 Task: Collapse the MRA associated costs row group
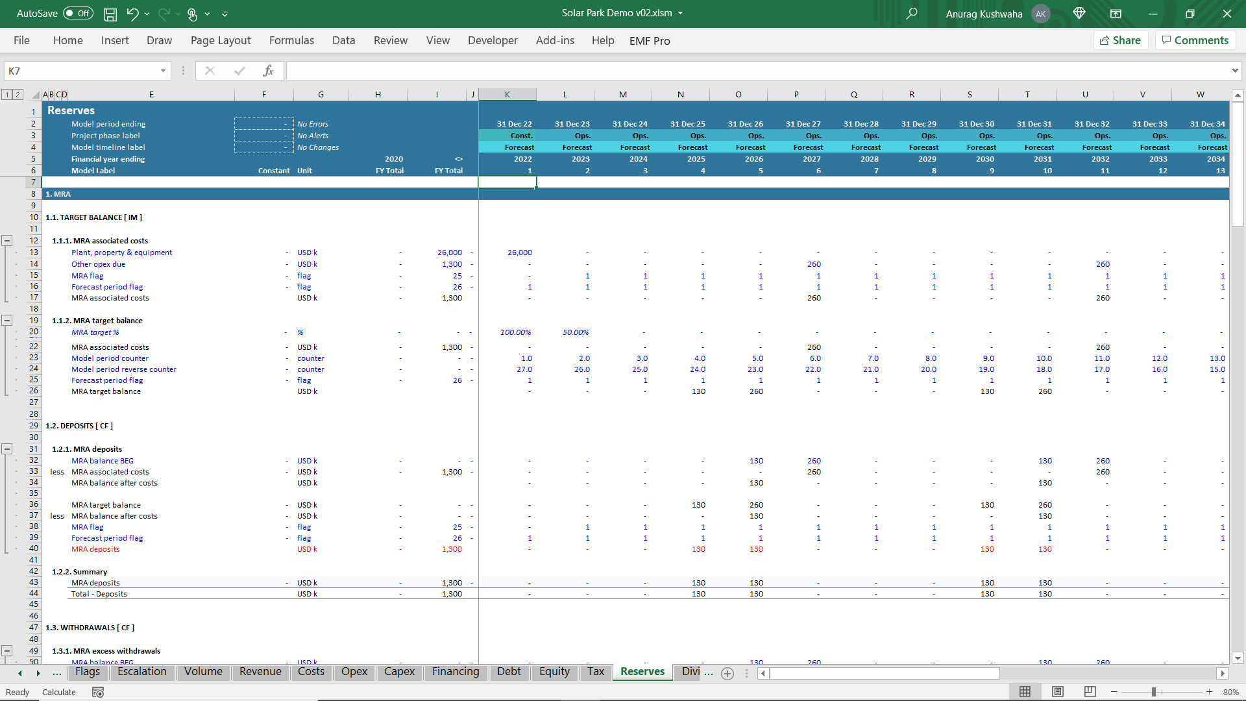(7, 241)
